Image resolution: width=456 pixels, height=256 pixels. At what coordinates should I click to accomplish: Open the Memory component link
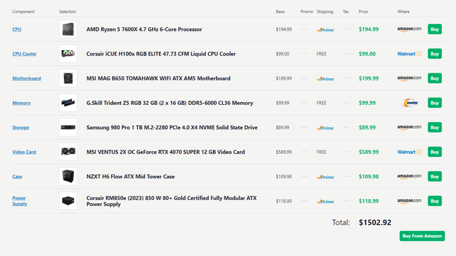point(22,103)
